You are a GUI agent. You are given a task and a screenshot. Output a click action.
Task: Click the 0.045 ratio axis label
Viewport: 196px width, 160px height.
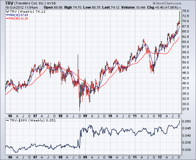coord(187,128)
